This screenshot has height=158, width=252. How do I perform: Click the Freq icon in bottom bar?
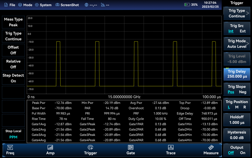point(10,148)
